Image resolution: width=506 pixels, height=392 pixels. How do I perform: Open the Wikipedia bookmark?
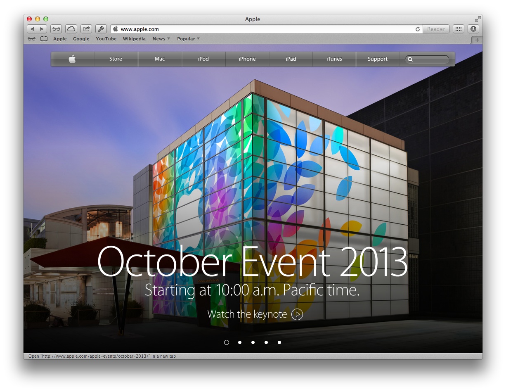(134, 39)
